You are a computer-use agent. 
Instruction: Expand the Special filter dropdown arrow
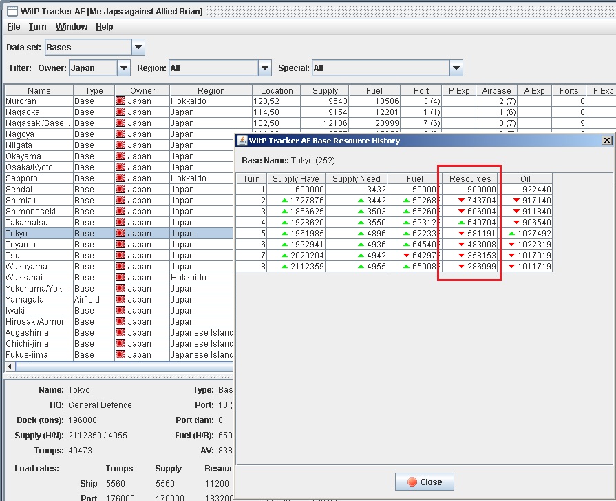pos(456,68)
